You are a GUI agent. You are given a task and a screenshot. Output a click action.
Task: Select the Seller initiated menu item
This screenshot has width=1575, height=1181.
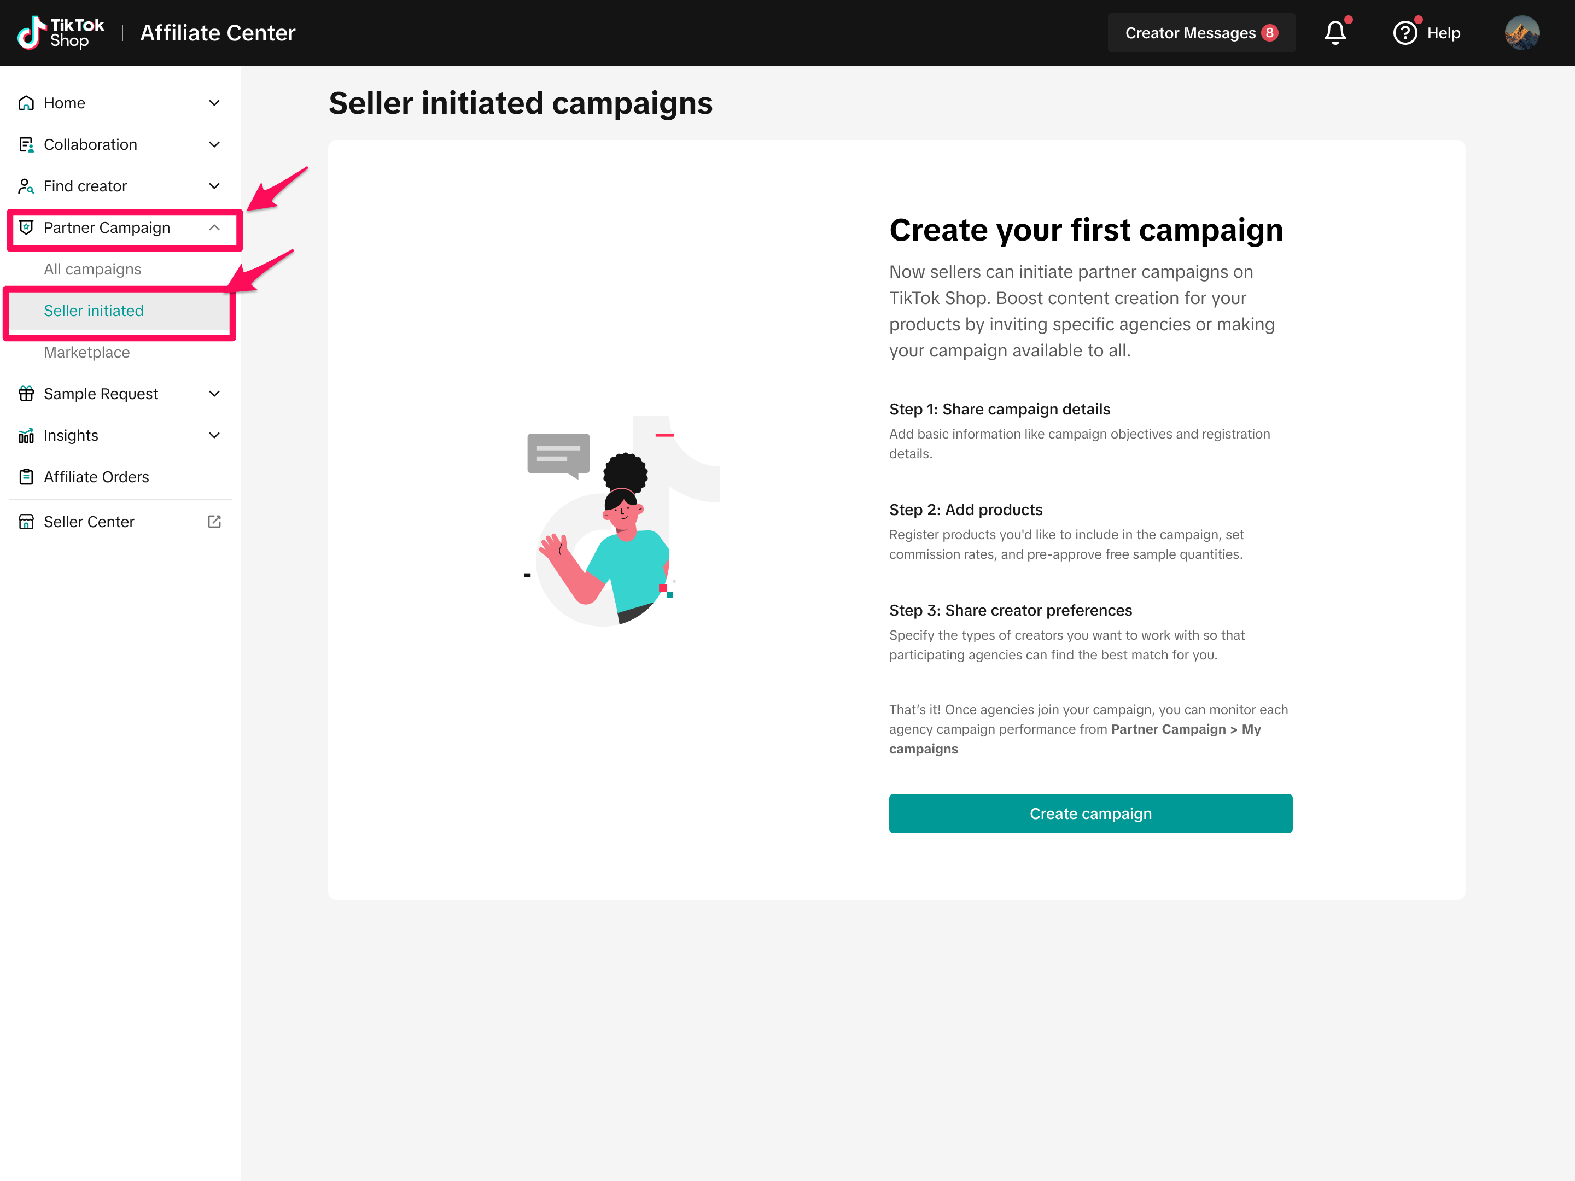(94, 311)
